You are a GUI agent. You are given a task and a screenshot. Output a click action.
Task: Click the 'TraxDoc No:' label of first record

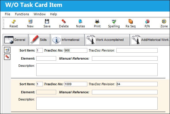[x=54, y=50]
